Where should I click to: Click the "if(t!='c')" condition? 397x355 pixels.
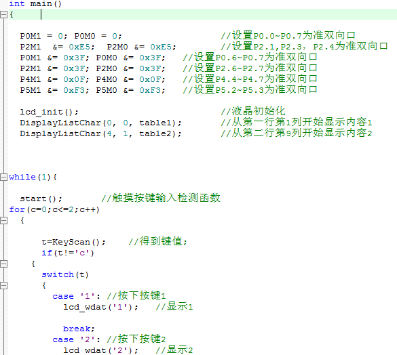click(68, 253)
